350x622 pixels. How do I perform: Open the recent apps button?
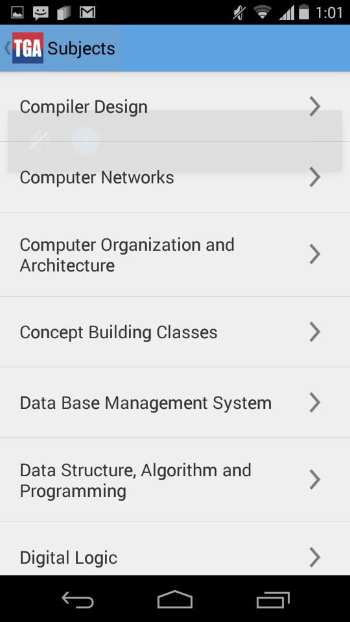273,600
